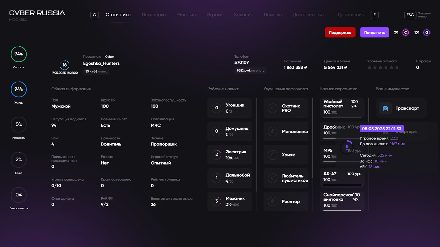Click the 9682 руб. на счету badge

click(x=250, y=70)
